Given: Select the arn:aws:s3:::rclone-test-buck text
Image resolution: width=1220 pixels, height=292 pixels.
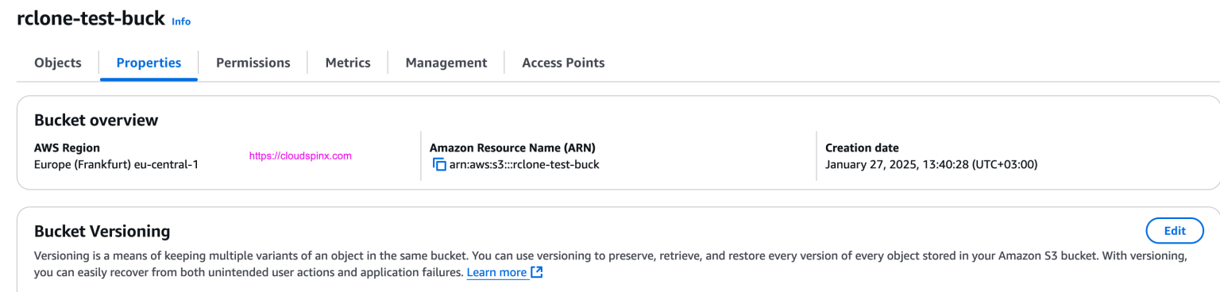Looking at the screenshot, I should (x=524, y=165).
